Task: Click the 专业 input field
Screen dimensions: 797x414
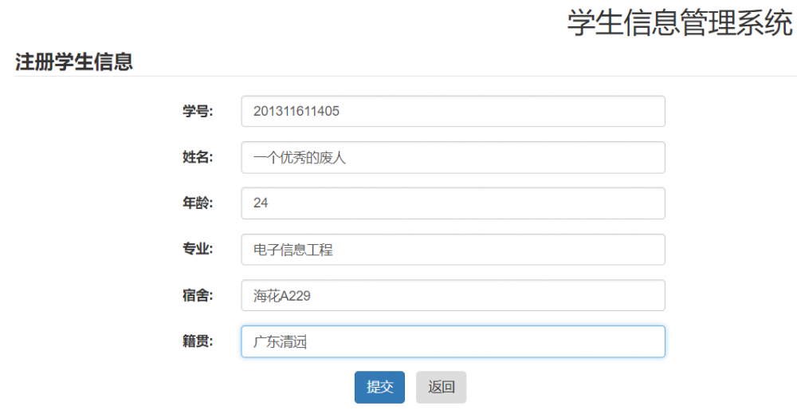Action: 453,249
